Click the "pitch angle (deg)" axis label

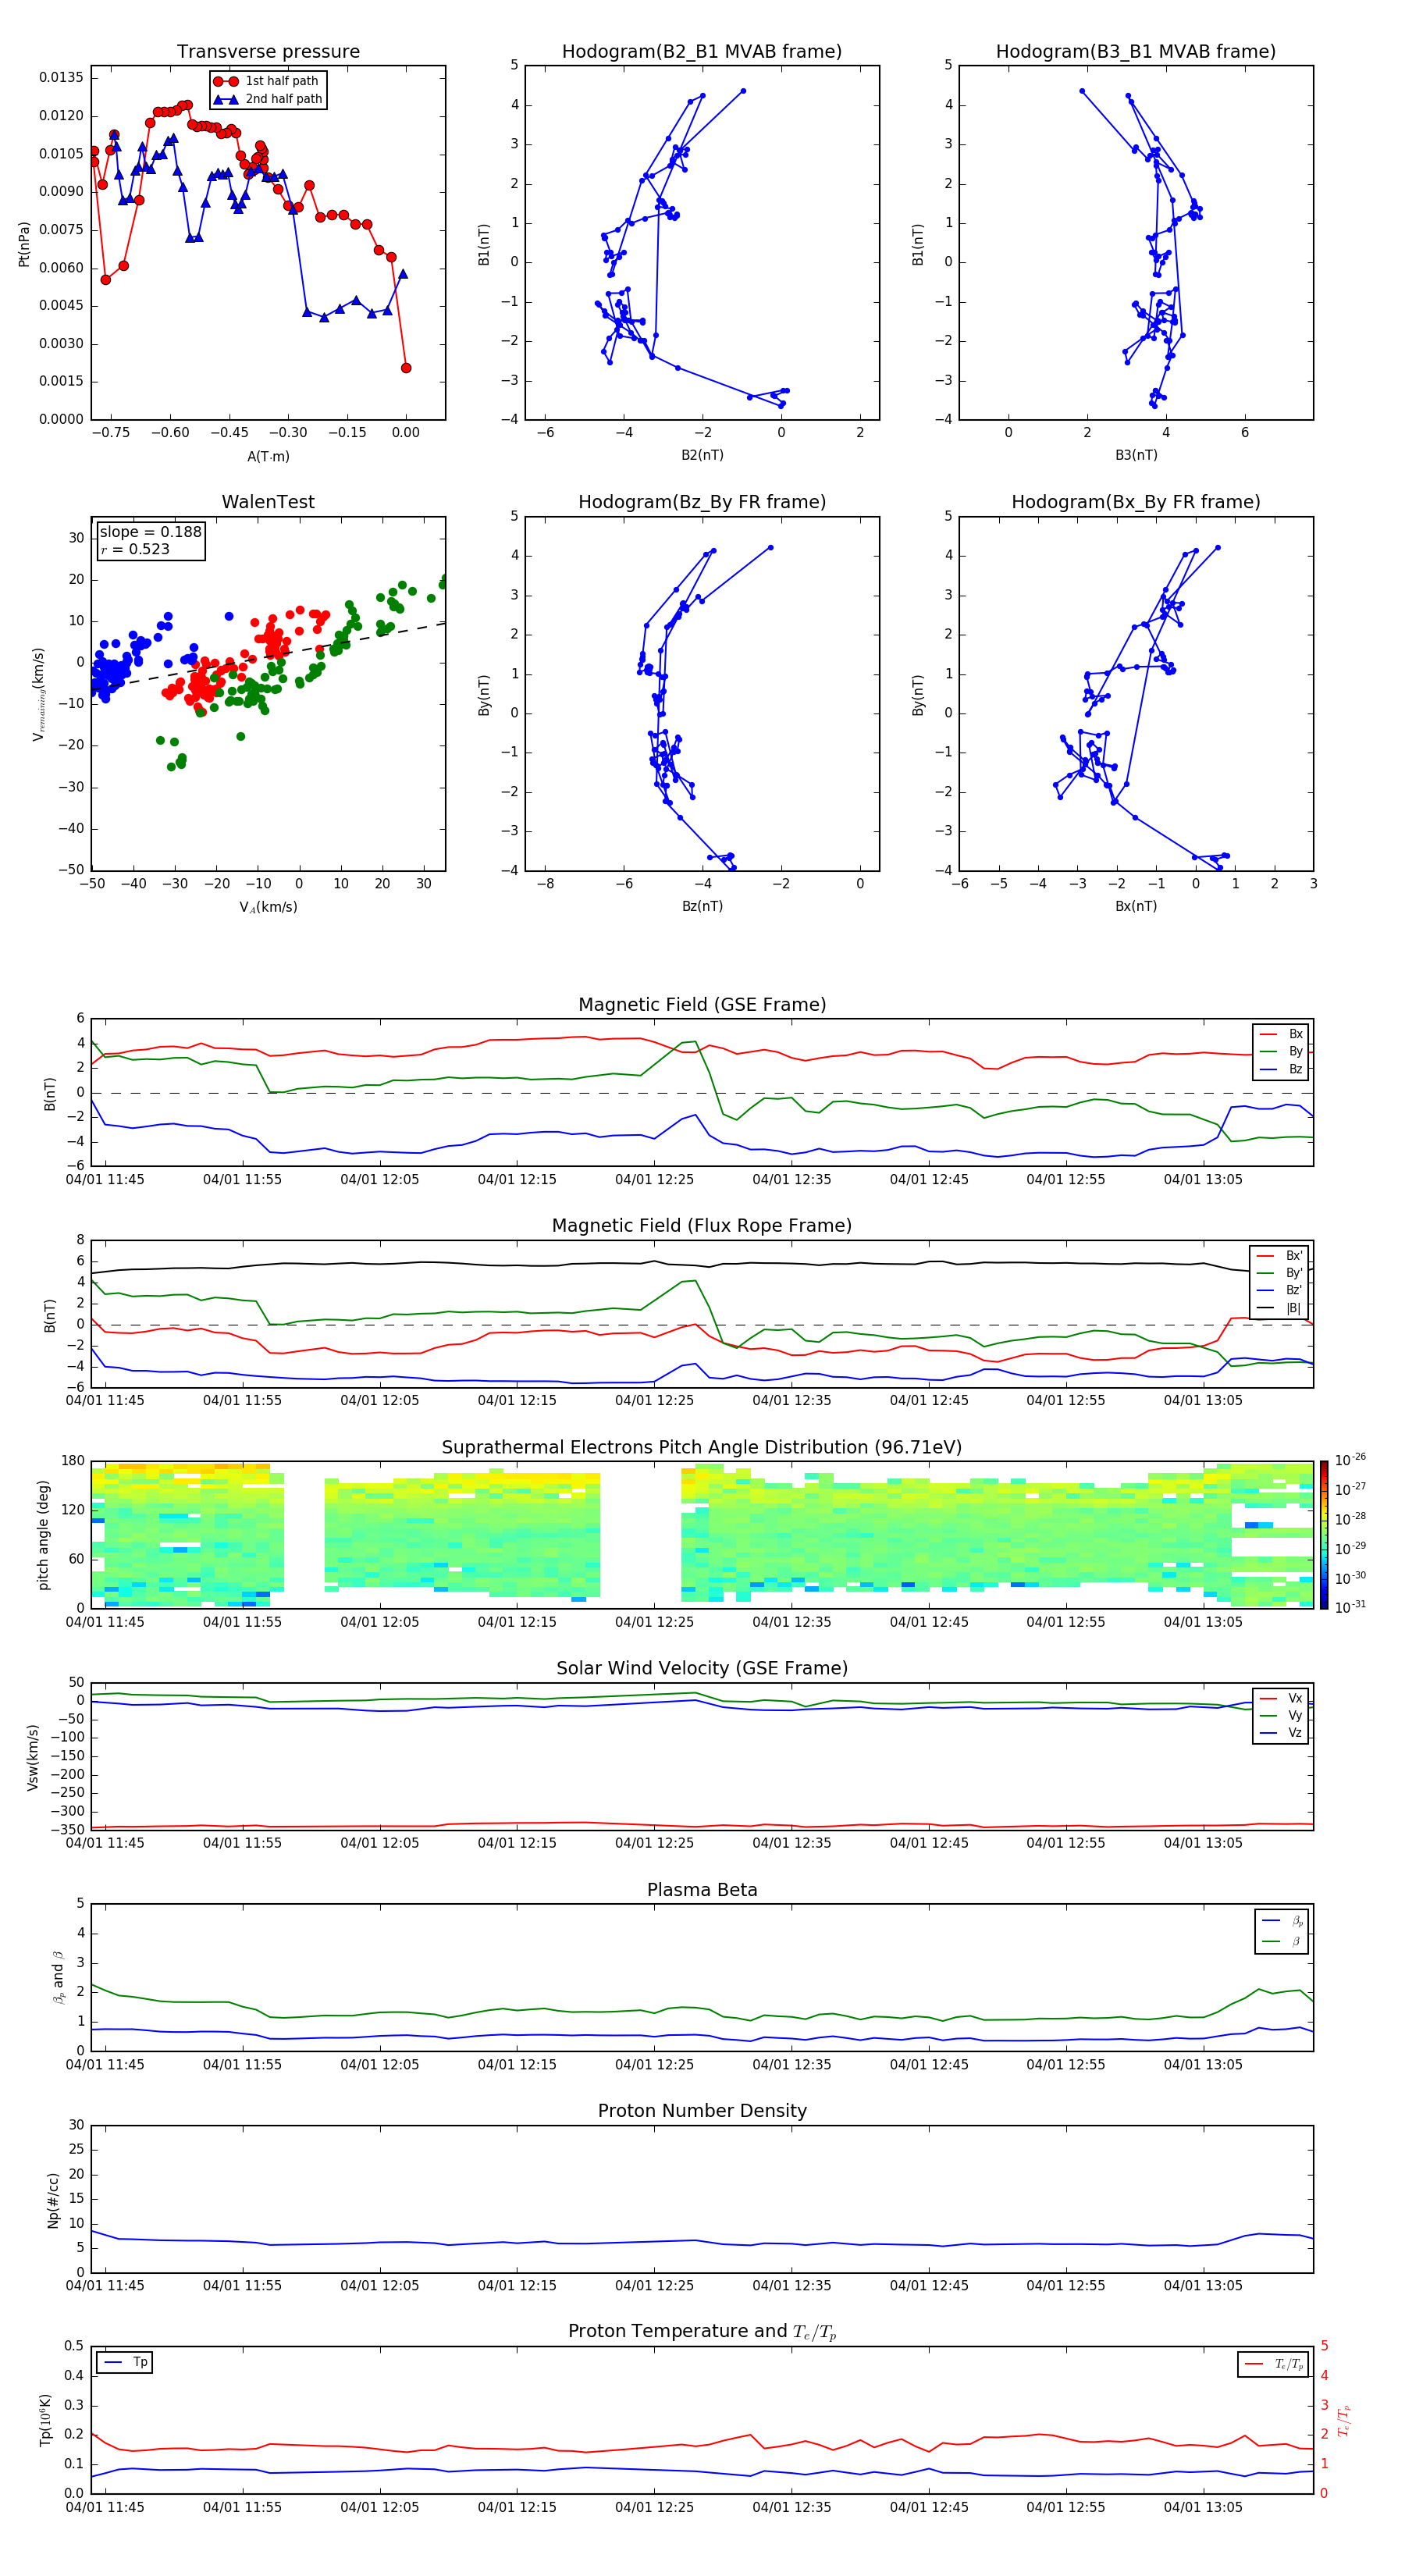click(43, 1535)
